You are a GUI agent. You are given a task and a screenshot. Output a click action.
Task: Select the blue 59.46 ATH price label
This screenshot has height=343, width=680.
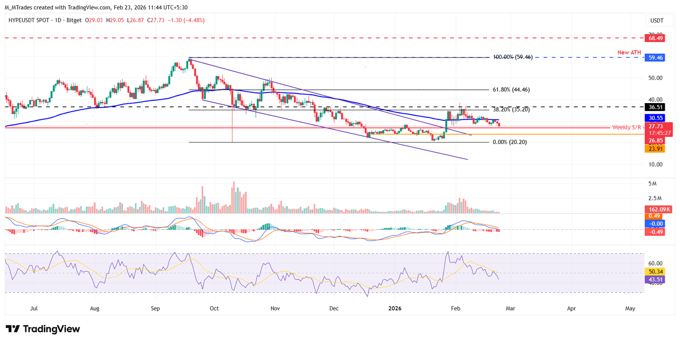tap(652, 57)
